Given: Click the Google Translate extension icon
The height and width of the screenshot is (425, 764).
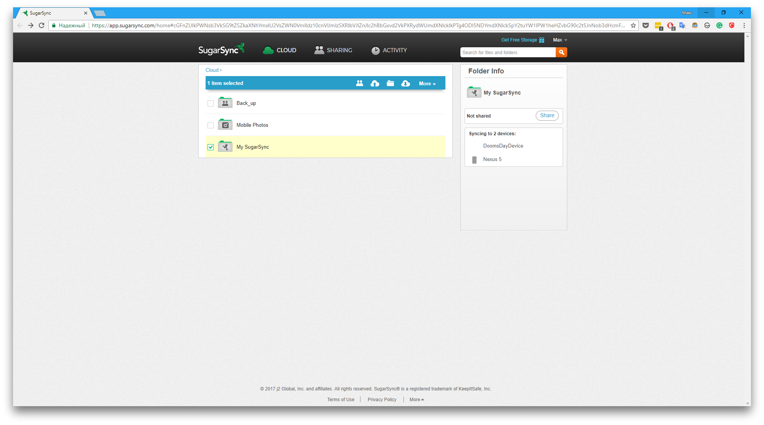Looking at the screenshot, I should tap(683, 25).
